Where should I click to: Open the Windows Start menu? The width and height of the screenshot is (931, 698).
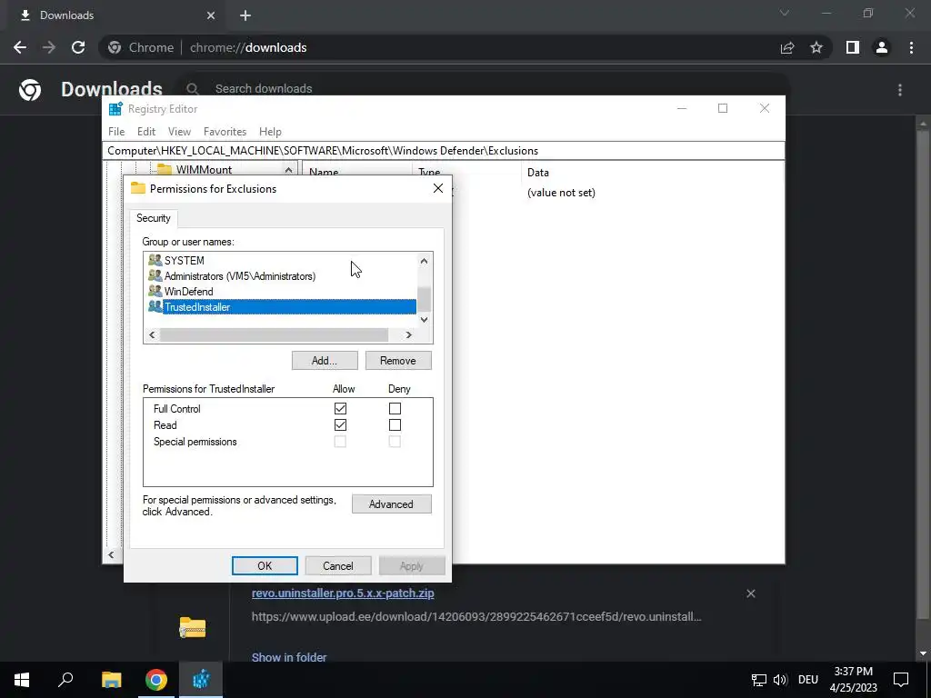22,680
